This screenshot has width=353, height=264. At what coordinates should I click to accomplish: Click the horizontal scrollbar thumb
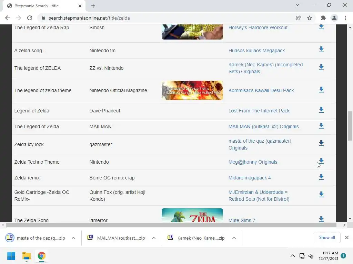171,225
